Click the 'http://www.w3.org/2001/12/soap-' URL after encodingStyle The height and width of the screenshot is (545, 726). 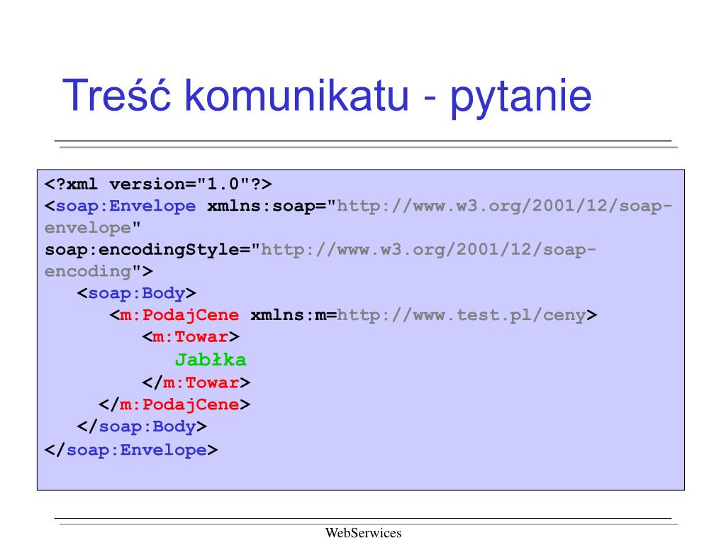coord(428,249)
